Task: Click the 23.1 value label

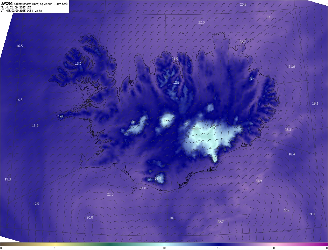Action: (x=270, y=17)
